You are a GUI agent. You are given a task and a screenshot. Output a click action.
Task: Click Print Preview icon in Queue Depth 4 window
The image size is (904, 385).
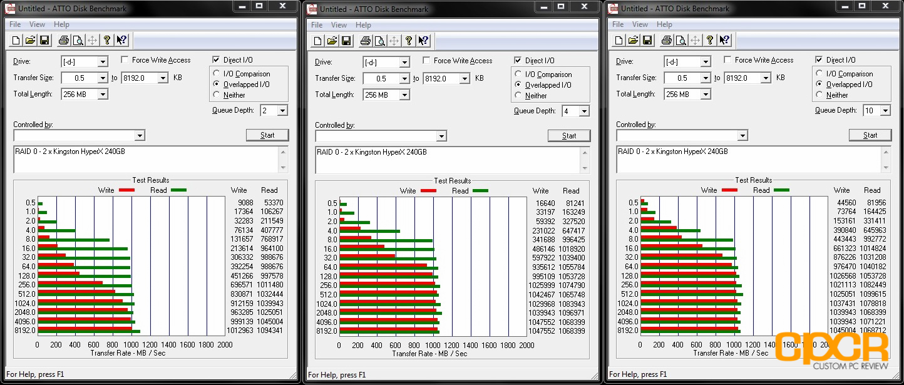[379, 41]
